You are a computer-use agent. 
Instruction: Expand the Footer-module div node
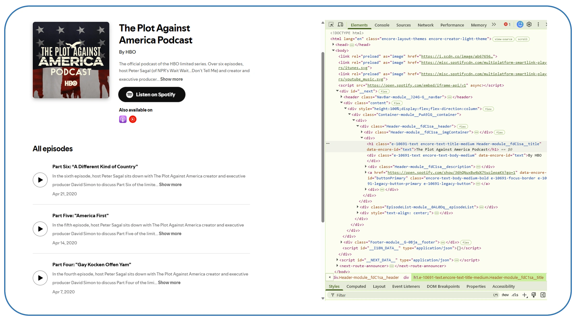(x=342, y=242)
